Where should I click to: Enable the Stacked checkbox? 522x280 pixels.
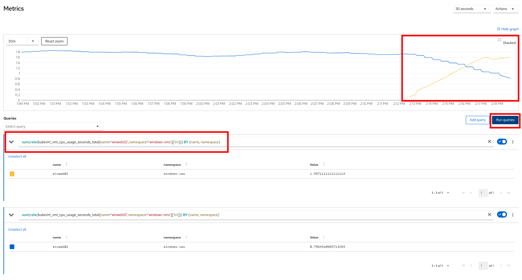(x=500, y=40)
